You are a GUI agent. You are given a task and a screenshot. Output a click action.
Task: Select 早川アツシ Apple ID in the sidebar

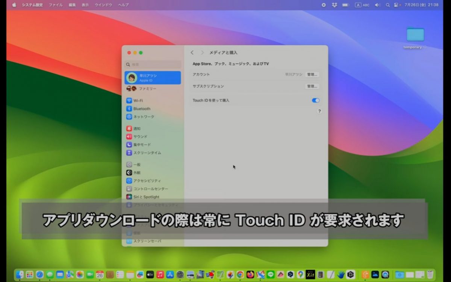pyautogui.click(x=153, y=78)
